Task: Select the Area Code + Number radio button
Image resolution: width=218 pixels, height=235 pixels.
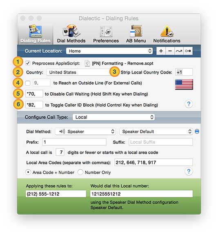Action: (x=28, y=172)
